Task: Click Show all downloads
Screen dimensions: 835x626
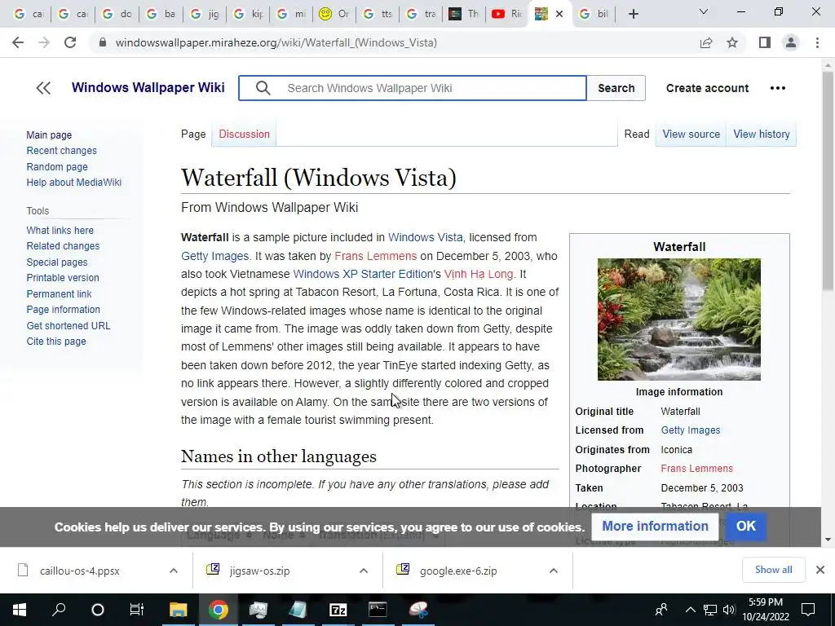Action: pos(773,570)
